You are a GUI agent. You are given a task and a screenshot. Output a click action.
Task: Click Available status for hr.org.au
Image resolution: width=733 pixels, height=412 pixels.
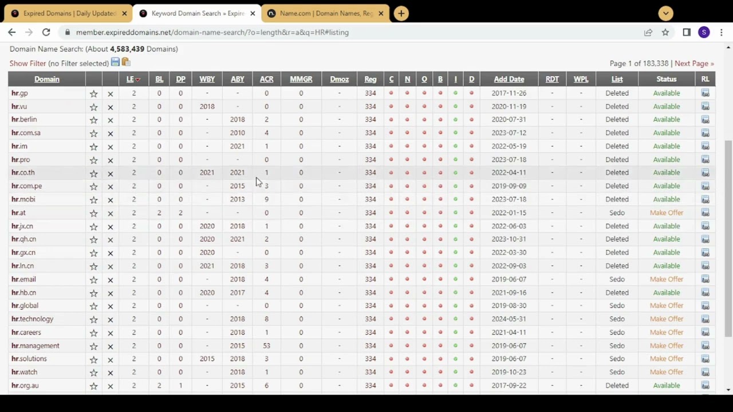tap(667, 386)
